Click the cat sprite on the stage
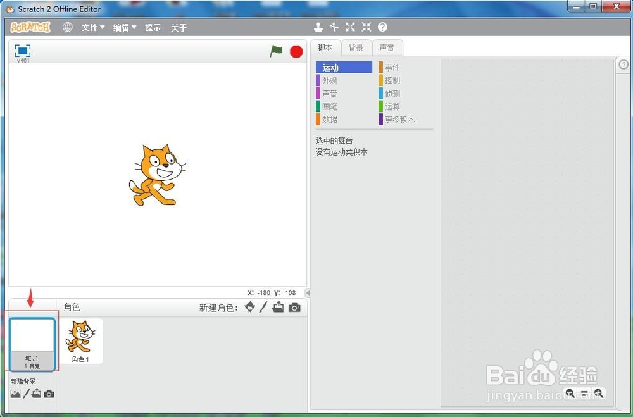The width and height of the screenshot is (633, 417). (x=157, y=175)
